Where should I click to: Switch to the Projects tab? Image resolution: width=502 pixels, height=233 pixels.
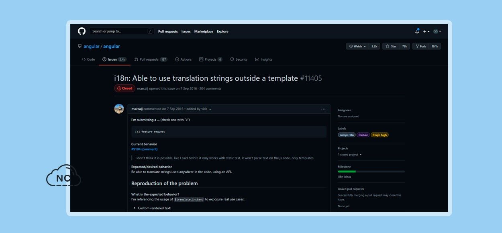coord(211,59)
